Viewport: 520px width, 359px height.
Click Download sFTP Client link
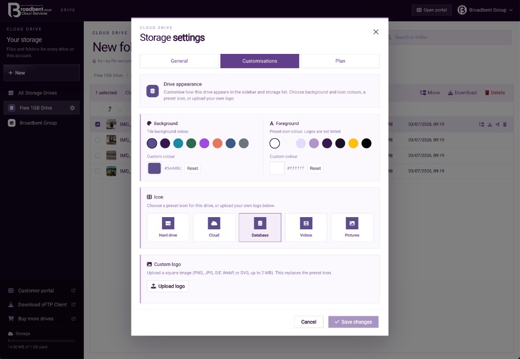[42, 305]
